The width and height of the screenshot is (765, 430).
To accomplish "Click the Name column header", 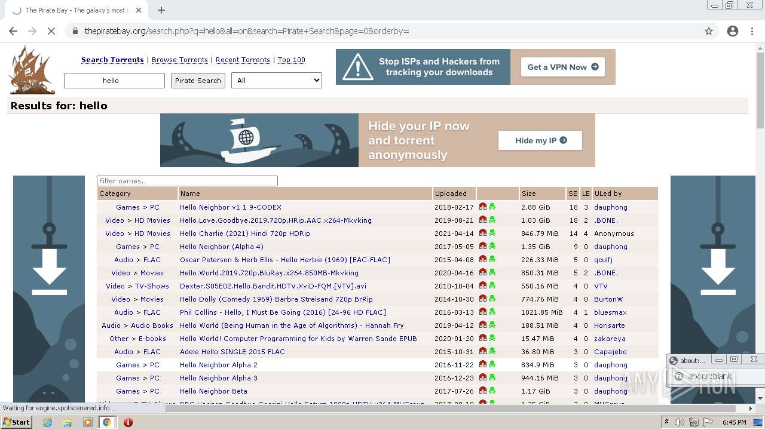I will 190,193.
